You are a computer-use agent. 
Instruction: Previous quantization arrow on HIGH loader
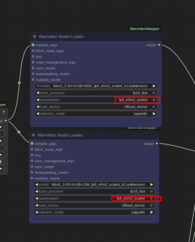(x=38, y=100)
